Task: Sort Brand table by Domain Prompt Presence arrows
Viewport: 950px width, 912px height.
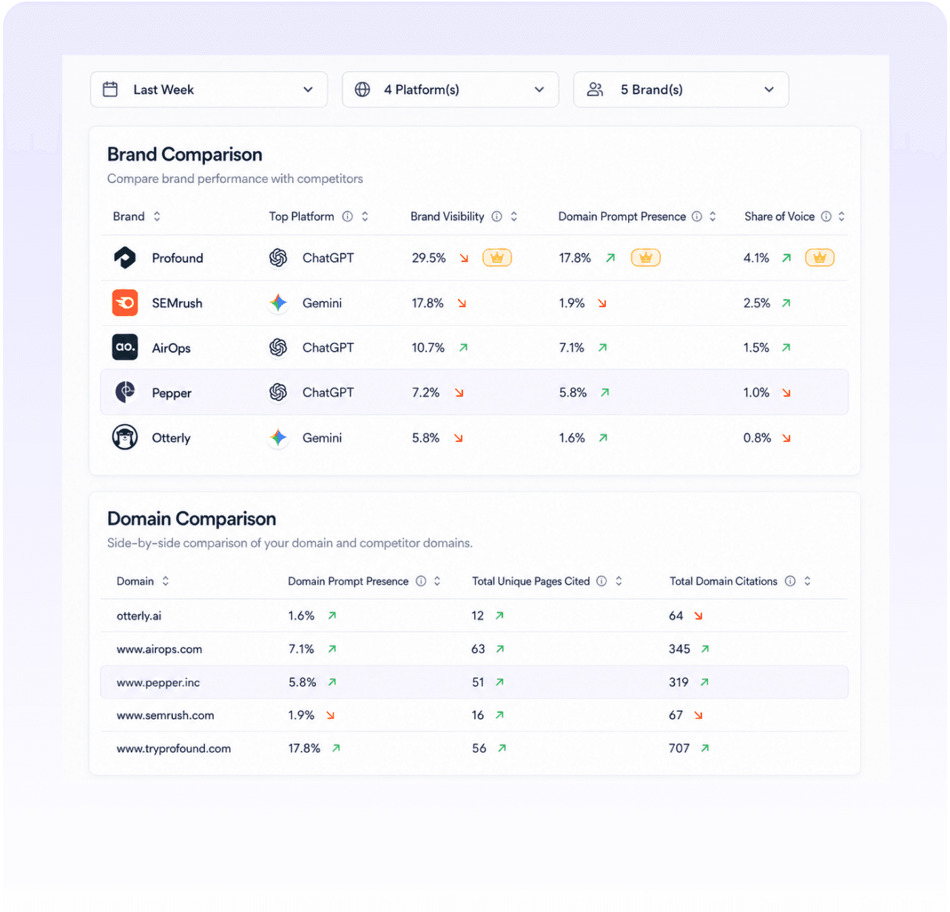Action: click(x=712, y=216)
